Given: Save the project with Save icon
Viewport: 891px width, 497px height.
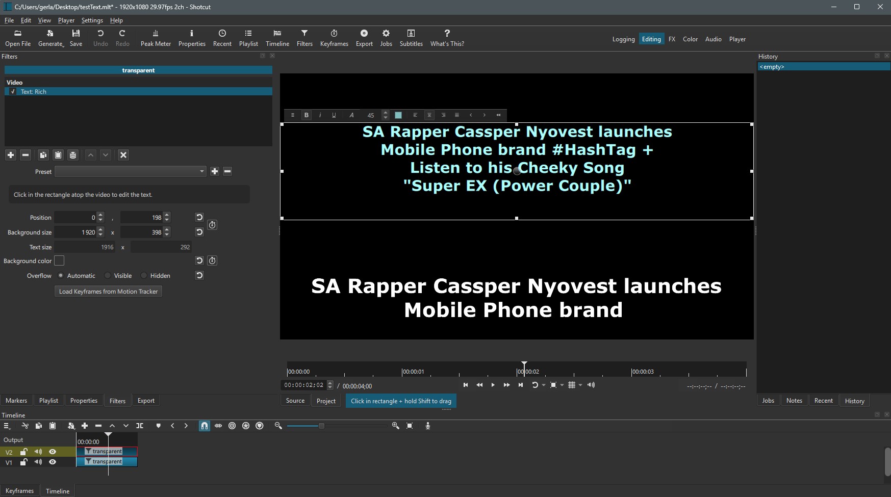Looking at the screenshot, I should 76,38.
